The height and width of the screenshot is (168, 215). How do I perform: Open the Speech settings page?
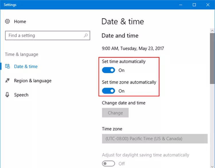(x=21, y=95)
